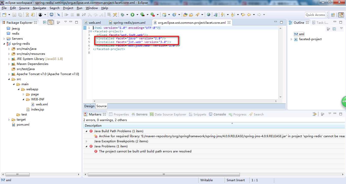The image size is (346, 184).
Task: Close the Package Explorer view tab
Action: 35,22
